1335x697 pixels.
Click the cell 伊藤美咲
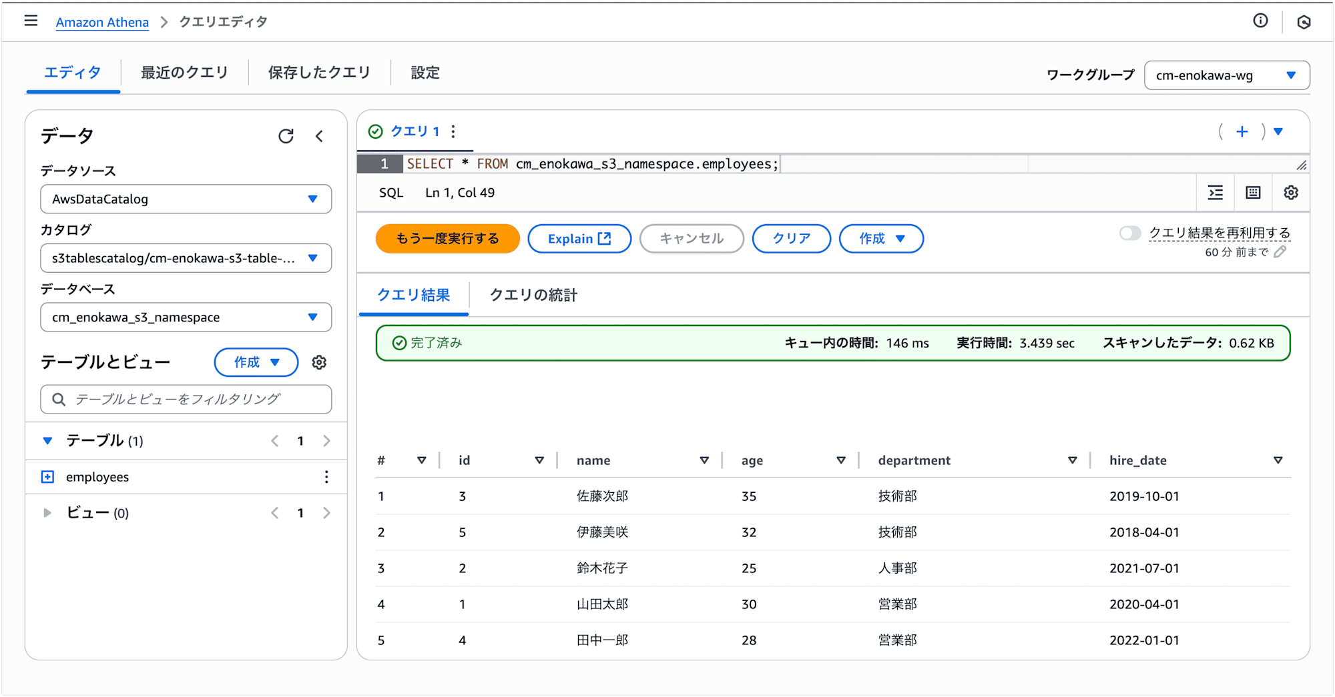point(602,532)
